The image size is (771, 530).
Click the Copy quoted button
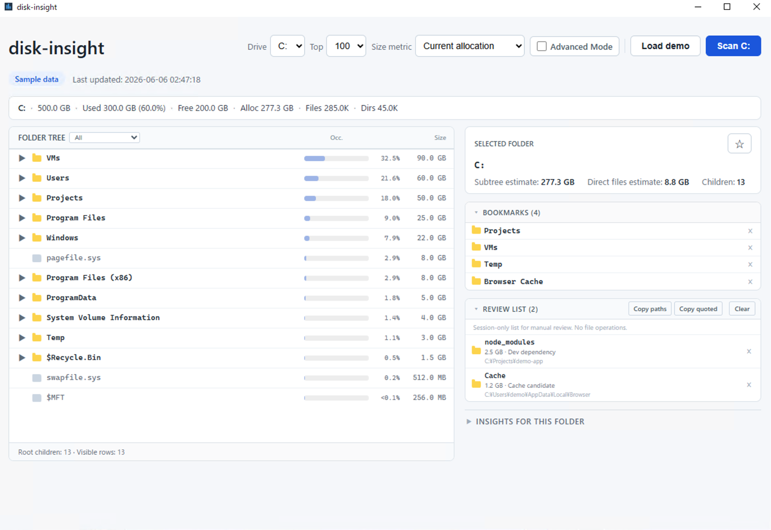(x=698, y=309)
